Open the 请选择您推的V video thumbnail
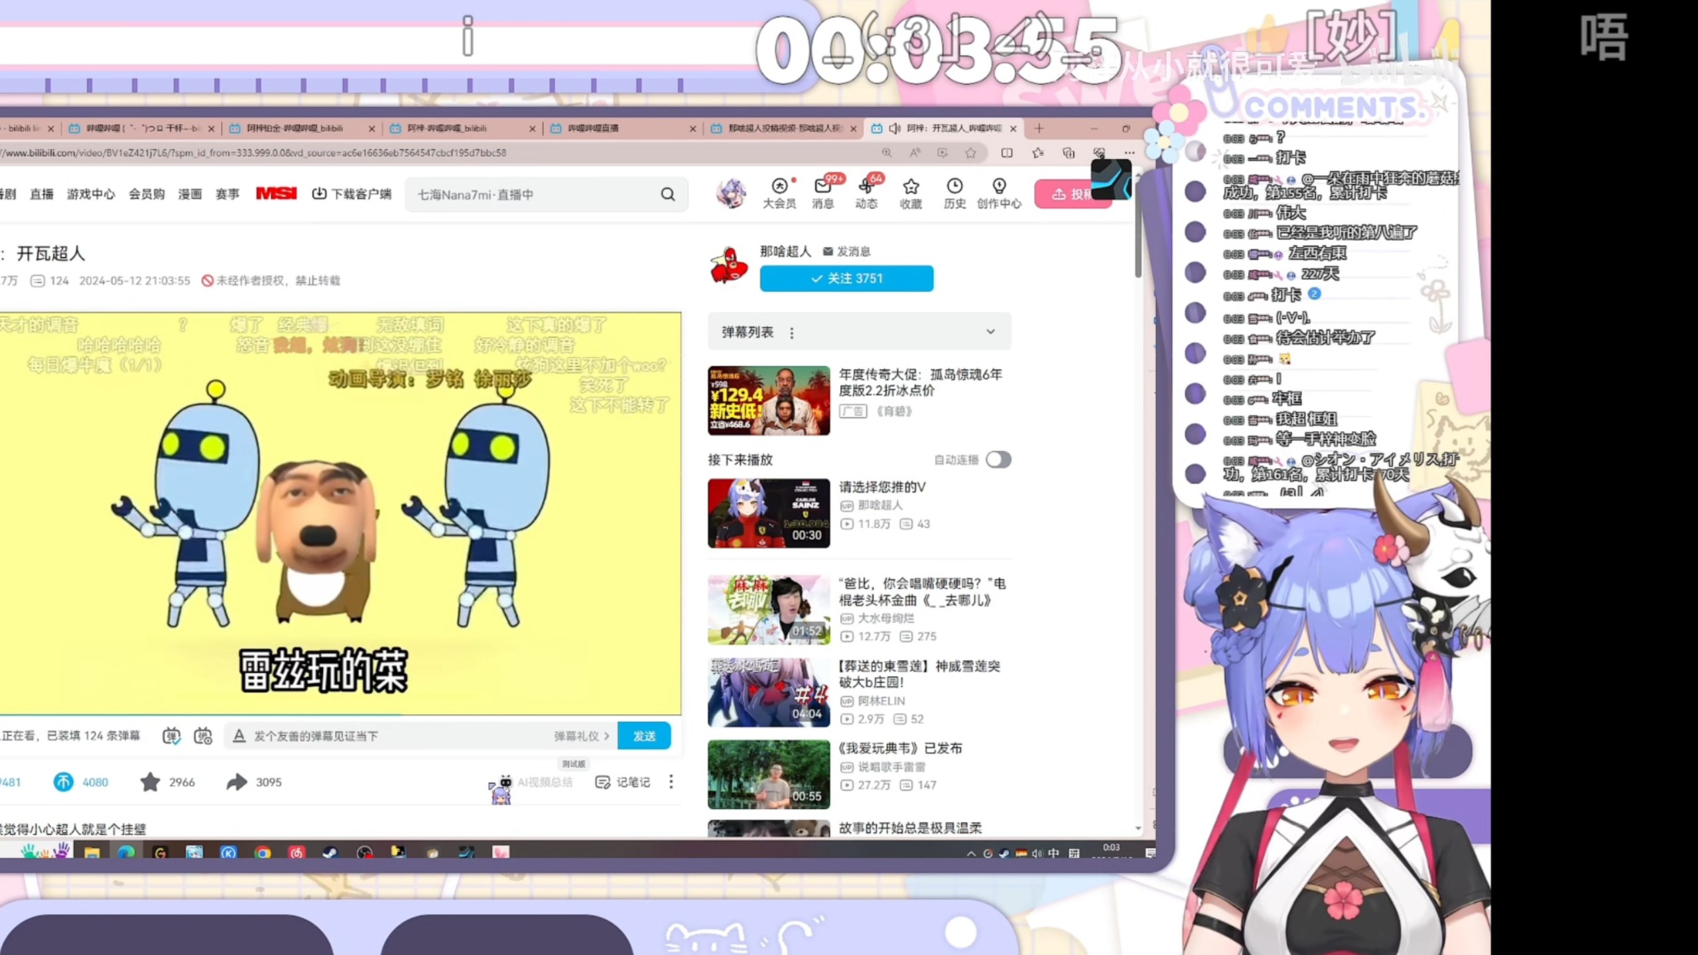 click(769, 513)
